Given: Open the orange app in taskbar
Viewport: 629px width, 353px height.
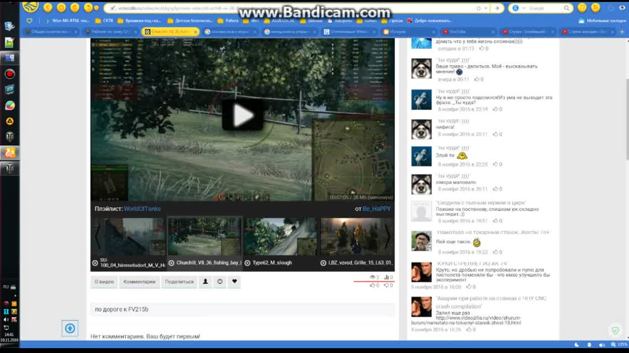Looking at the screenshot, I should 9,152.
